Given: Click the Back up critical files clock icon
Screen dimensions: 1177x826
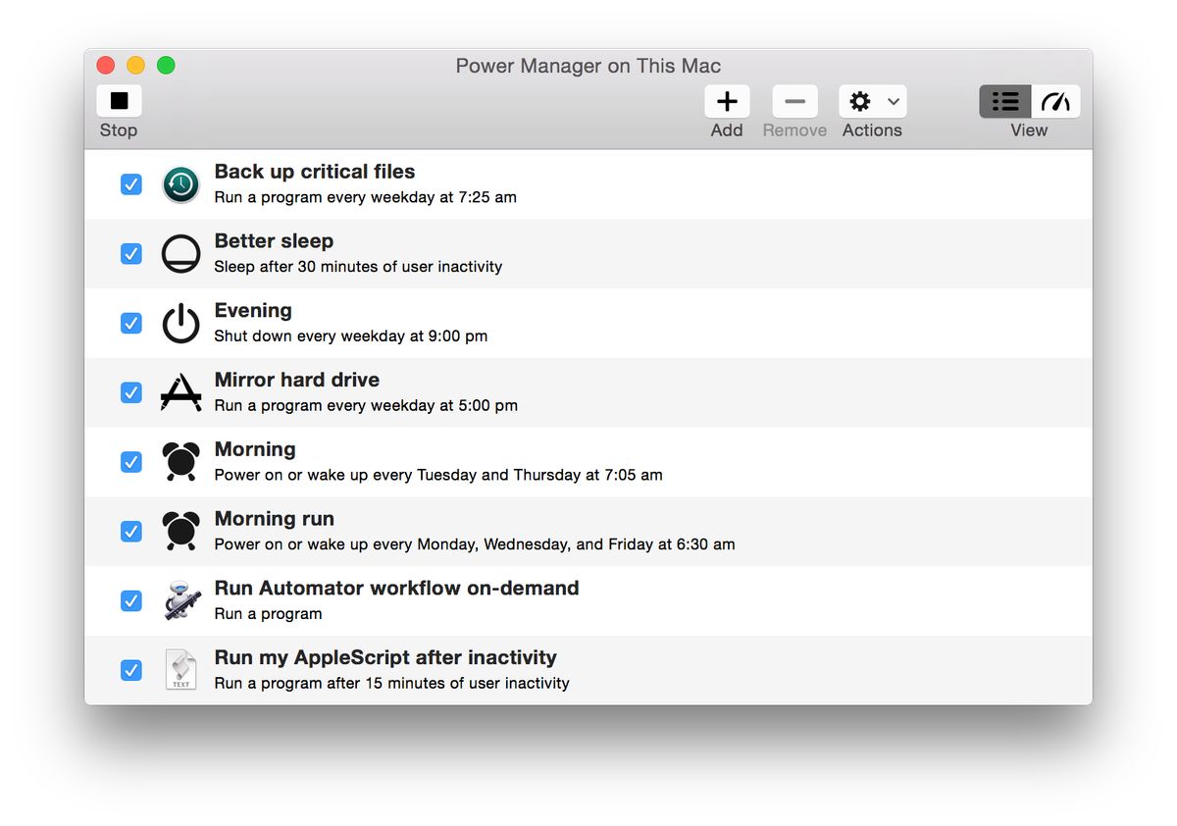Looking at the screenshot, I should click(x=180, y=183).
